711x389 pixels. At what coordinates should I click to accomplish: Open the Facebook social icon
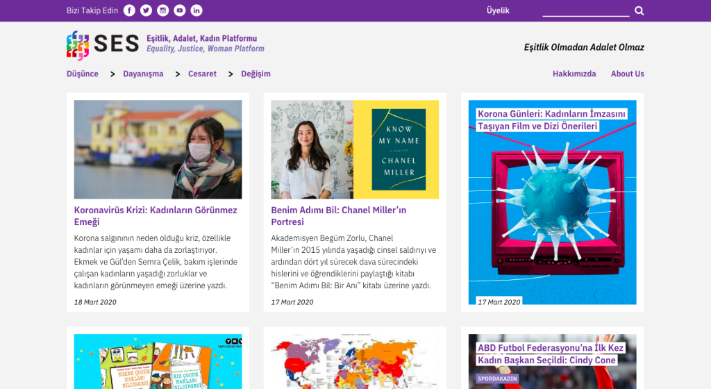[129, 10]
